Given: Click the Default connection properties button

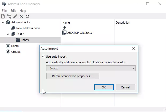Looking at the screenshot, I should (x=73, y=76).
